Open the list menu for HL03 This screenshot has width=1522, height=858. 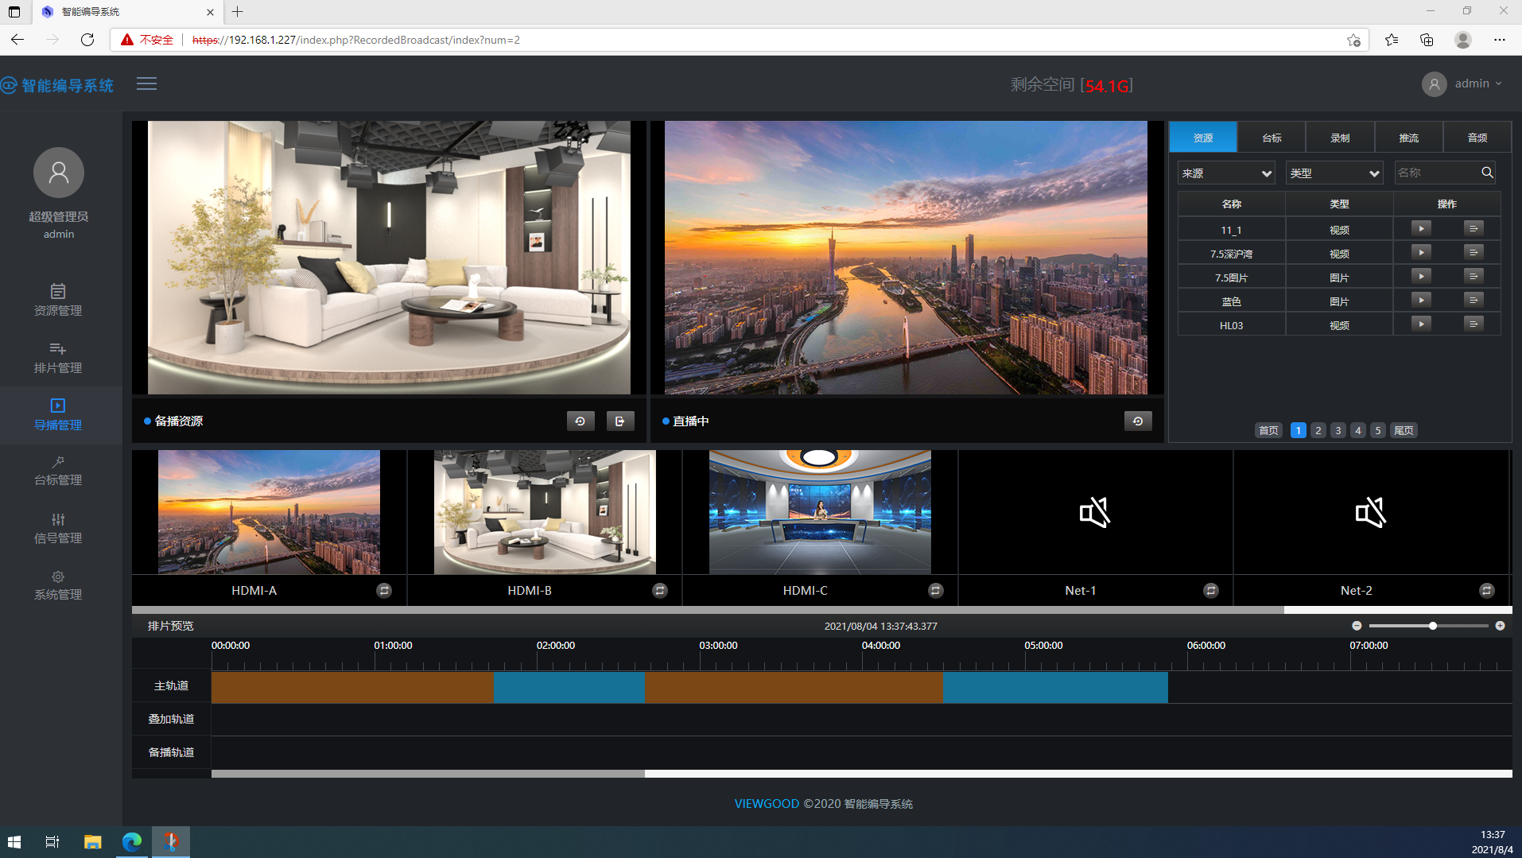(1473, 324)
